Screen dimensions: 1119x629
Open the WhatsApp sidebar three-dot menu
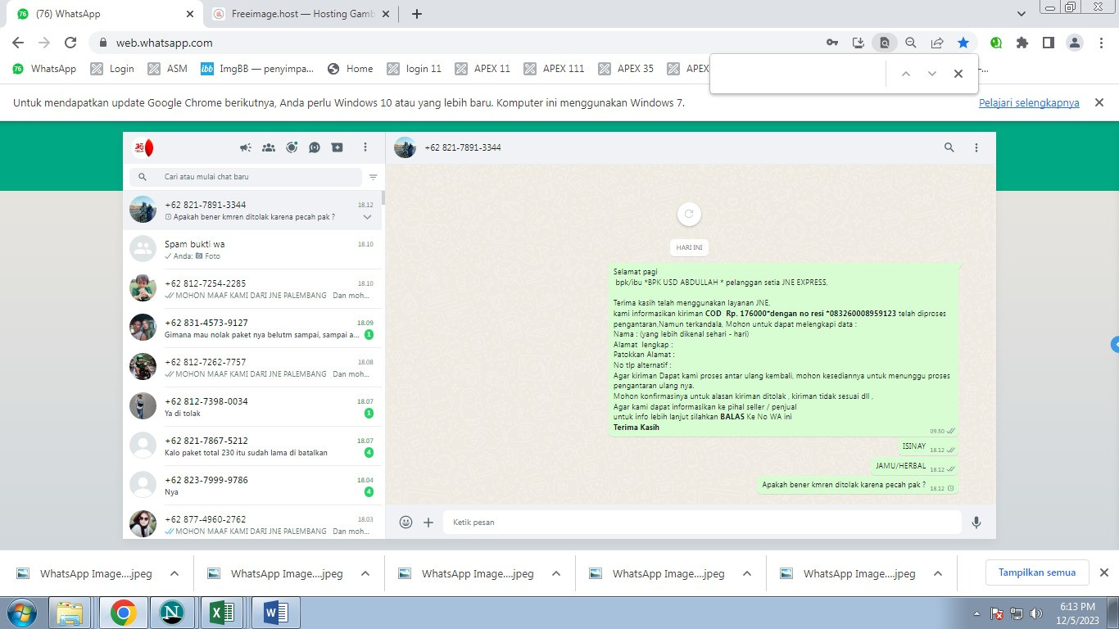(x=365, y=147)
